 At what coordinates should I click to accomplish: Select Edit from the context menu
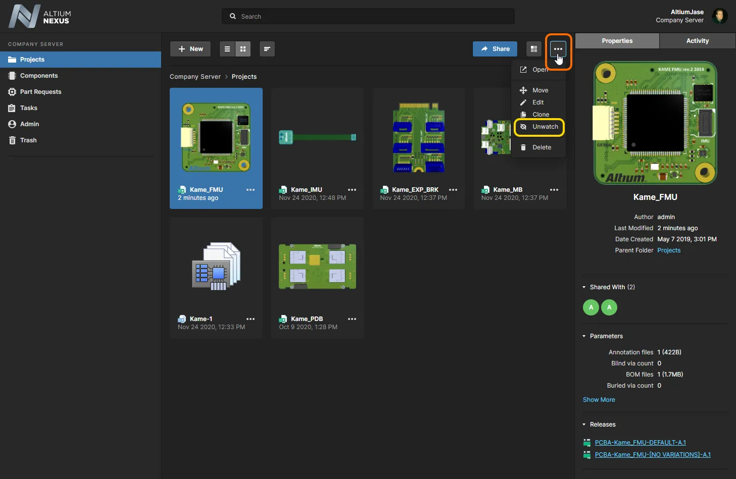tap(538, 102)
